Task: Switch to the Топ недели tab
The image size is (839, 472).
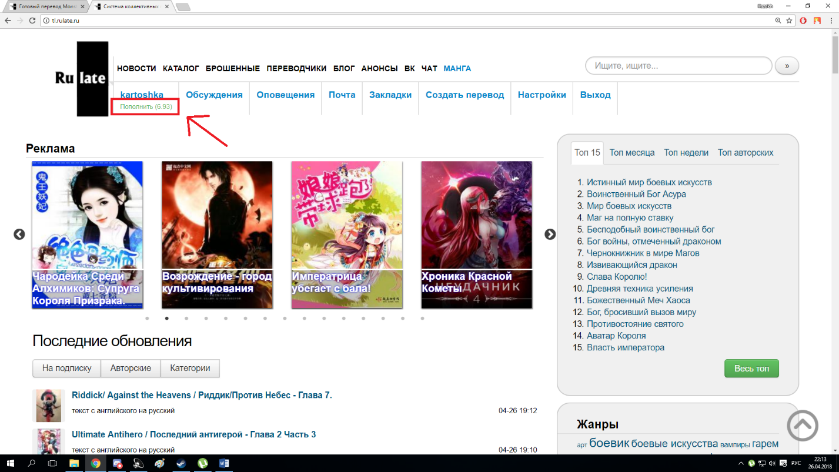Action: coord(686,153)
